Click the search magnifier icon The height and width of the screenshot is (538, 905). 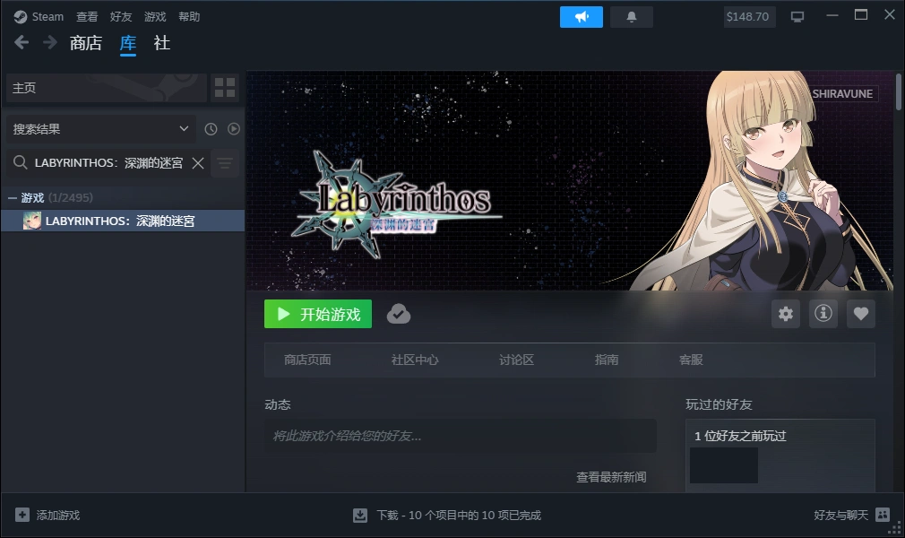pos(21,162)
